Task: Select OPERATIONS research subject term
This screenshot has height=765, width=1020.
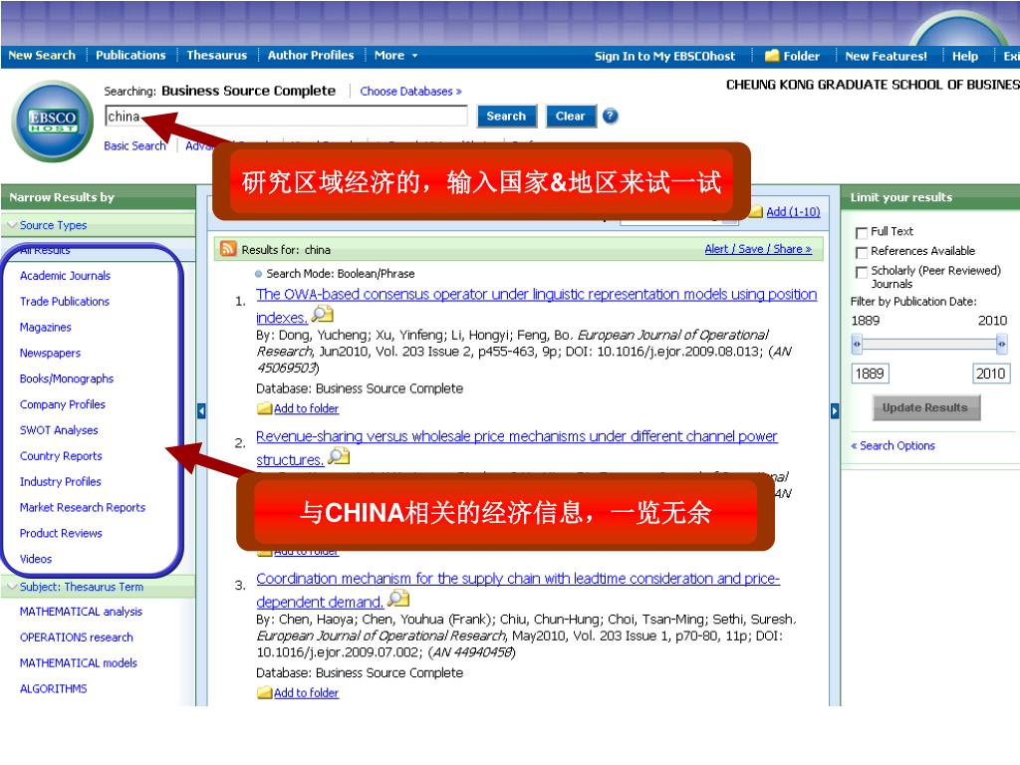Action: pyautogui.click(x=76, y=637)
